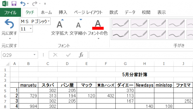Expand the Name Box Q29 dropdown arrow
This screenshot has height=109, width=193.
34,55
